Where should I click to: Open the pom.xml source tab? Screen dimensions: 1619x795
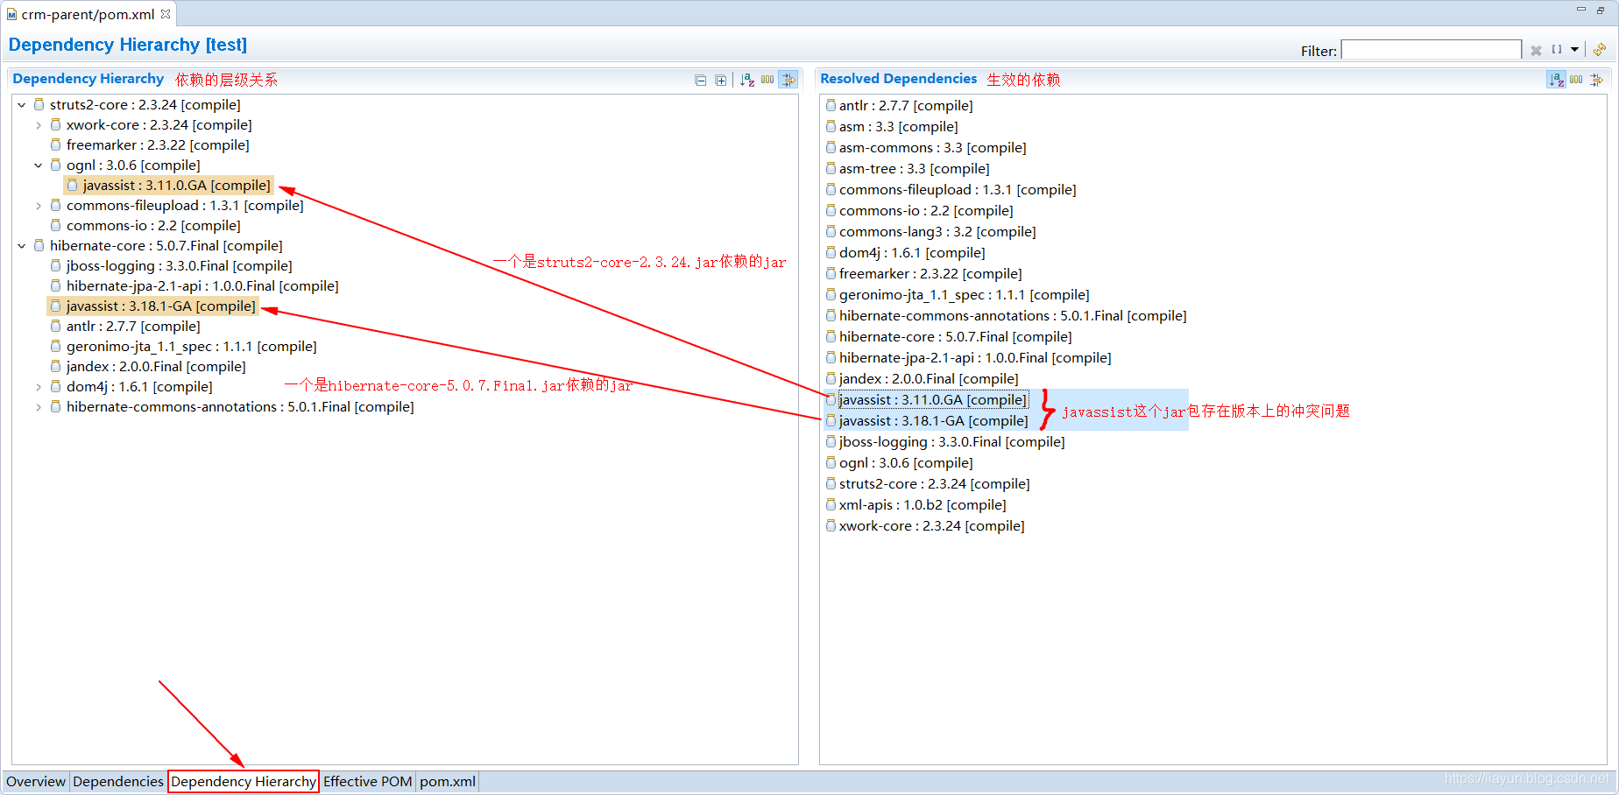(x=448, y=781)
